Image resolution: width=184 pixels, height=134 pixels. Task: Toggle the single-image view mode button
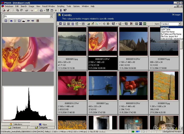pyautogui.click(x=11, y=21)
